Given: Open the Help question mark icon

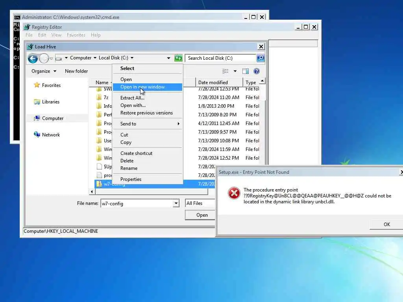Looking at the screenshot, I should pos(256,71).
